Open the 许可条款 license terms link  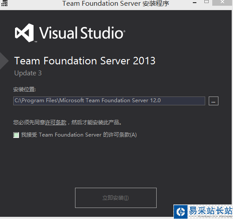[x=56, y=122]
